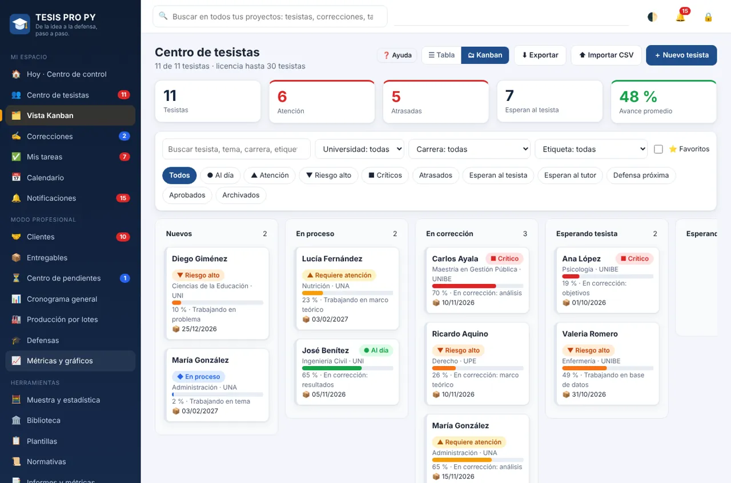Select the Todos filter chip

pyautogui.click(x=179, y=175)
